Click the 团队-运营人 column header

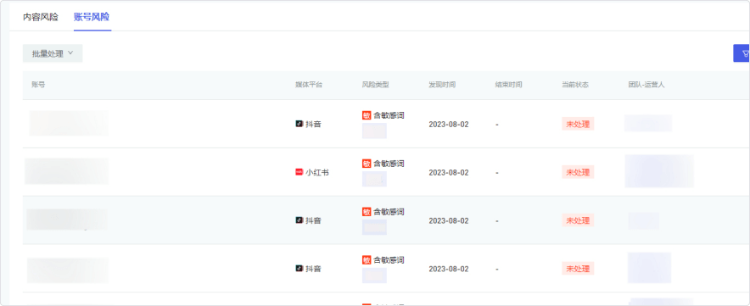pyautogui.click(x=646, y=85)
